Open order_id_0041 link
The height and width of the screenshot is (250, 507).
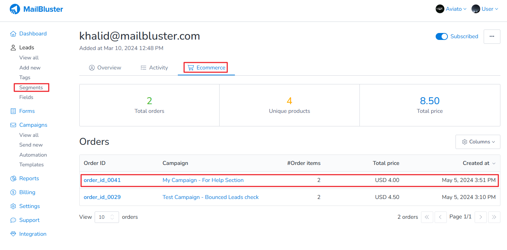pos(102,180)
